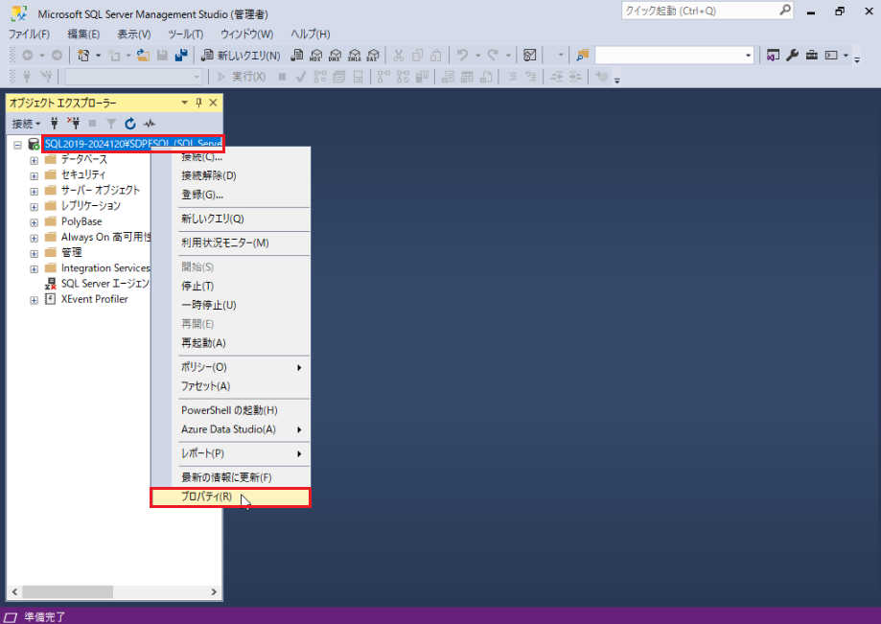Image resolution: width=881 pixels, height=624 pixels.
Task: Open the ウィンドウ(W) menu
Action: 246,35
